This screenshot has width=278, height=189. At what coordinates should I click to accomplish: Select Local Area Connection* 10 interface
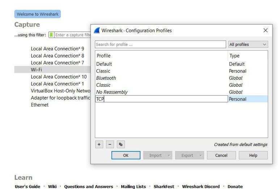coord(59,77)
